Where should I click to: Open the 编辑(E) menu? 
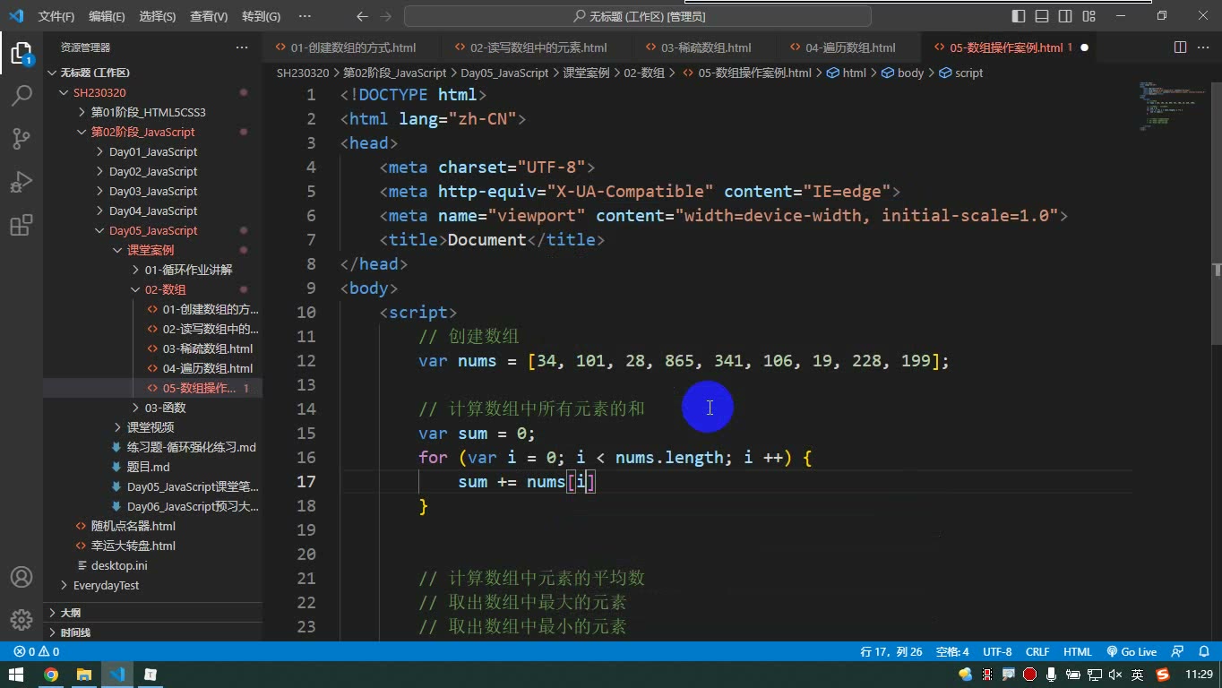[108, 16]
